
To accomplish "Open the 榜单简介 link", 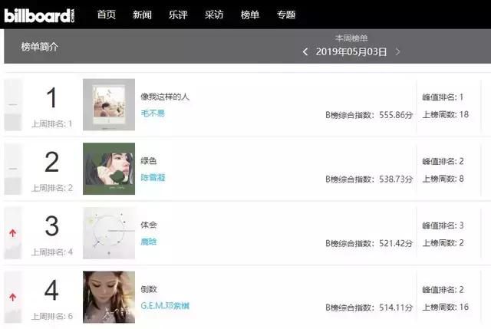I will pyautogui.click(x=39, y=47).
